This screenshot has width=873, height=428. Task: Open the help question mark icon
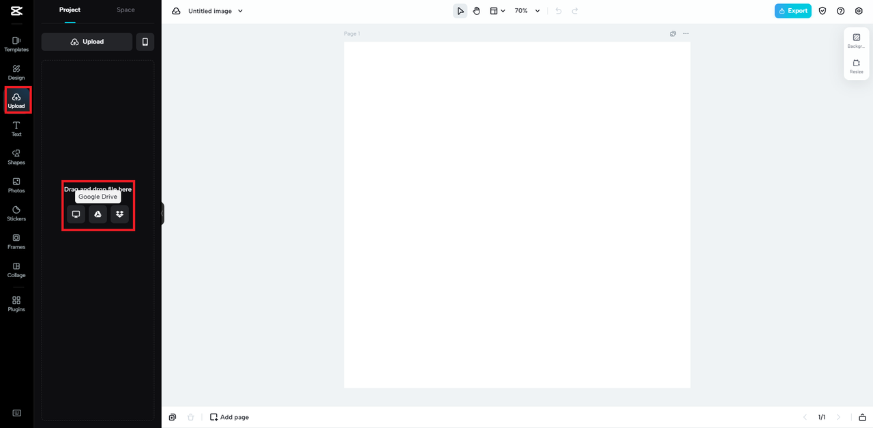click(x=840, y=11)
